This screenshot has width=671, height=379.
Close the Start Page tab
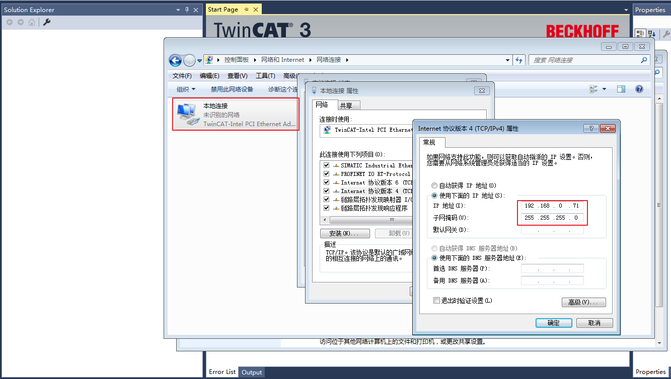point(256,9)
